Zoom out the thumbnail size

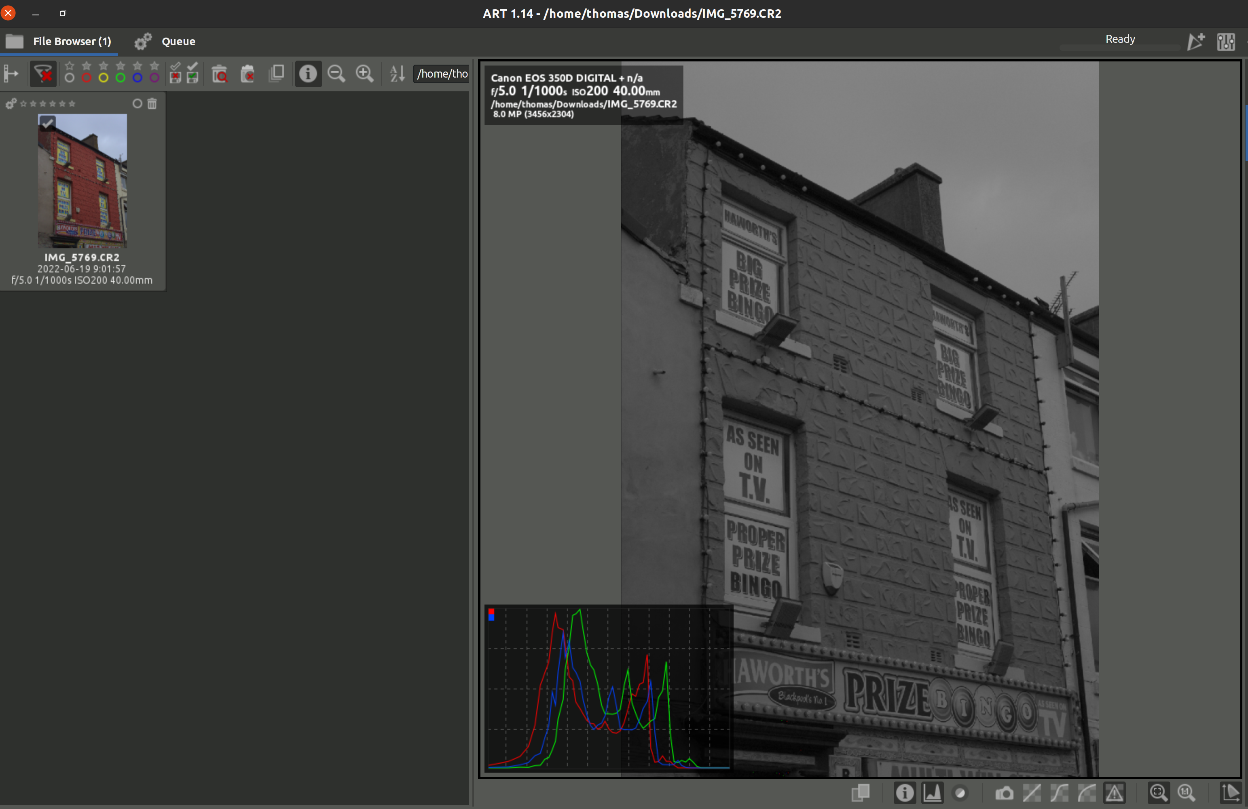pyautogui.click(x=336, y=74)
